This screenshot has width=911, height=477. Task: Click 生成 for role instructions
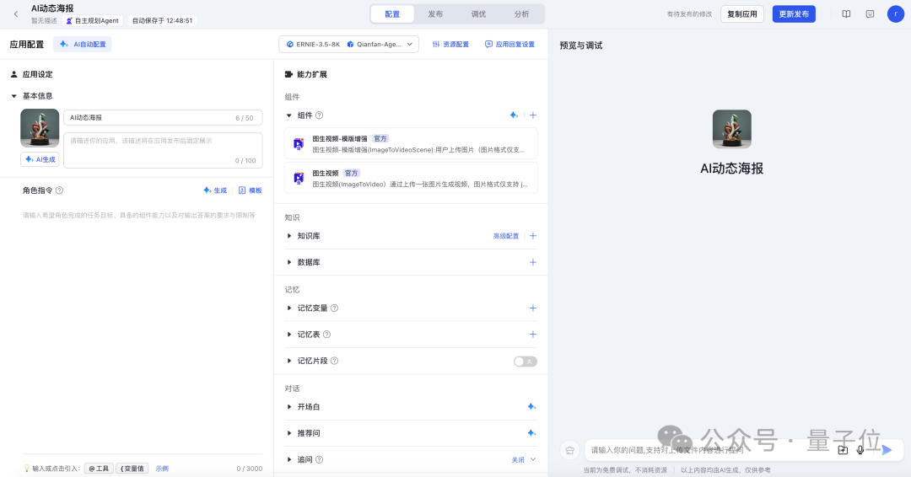point(215,190)
